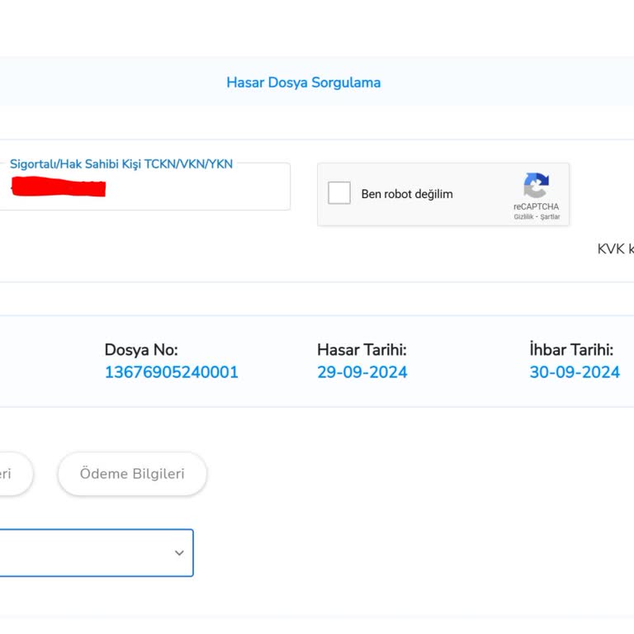This screenshot has width=634, height=634.
Task: Click Hasar Tarihi value 29-09-2024
Action: click(x=362, y=372)
